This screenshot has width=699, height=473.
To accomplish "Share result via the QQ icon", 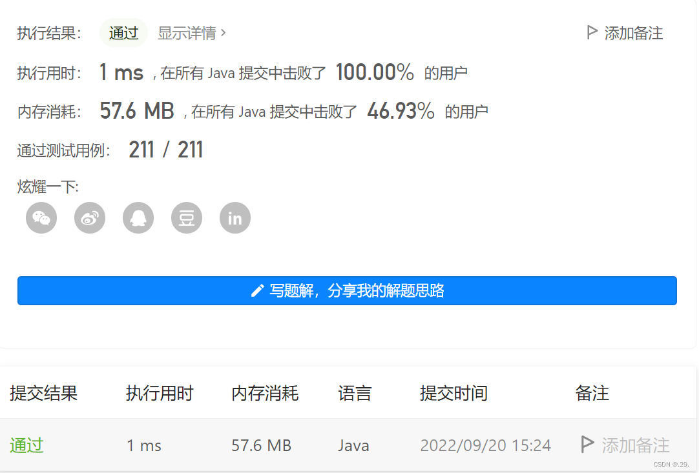I will click(138, 217).
